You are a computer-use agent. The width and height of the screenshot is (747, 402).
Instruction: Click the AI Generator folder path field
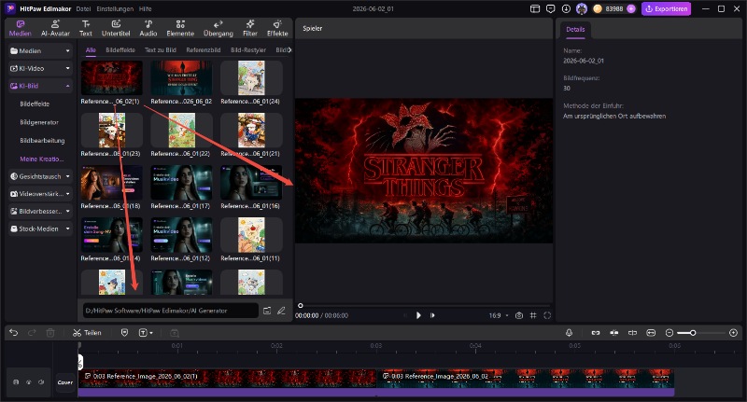tap(171, 311)
